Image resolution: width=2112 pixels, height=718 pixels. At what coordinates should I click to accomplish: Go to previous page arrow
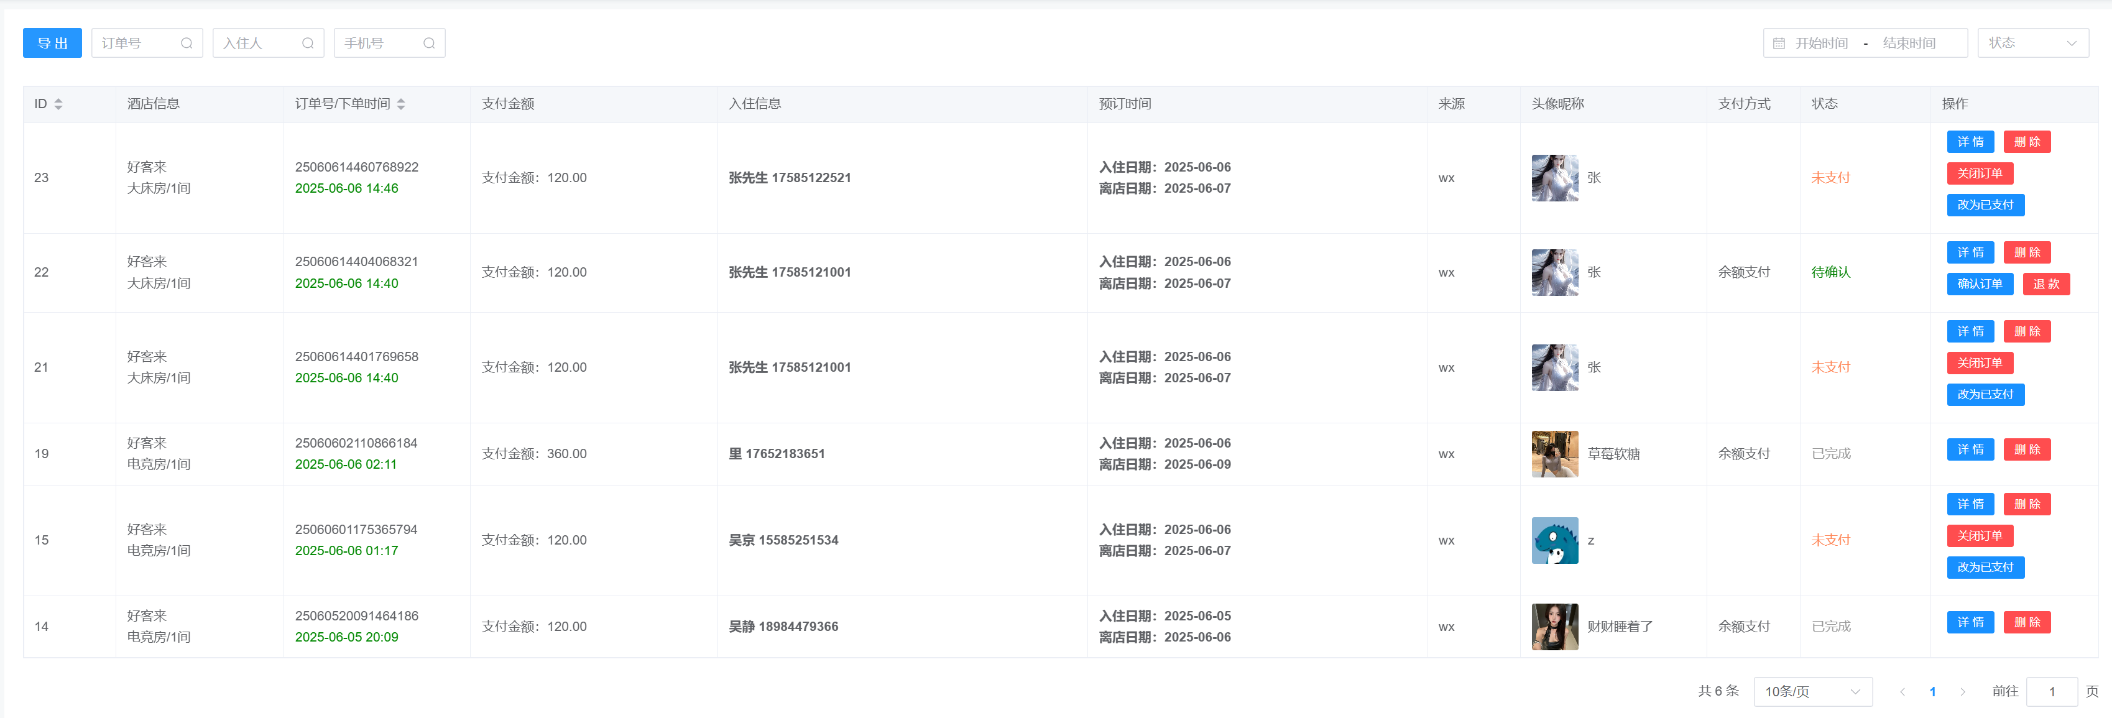[1902, 692]
